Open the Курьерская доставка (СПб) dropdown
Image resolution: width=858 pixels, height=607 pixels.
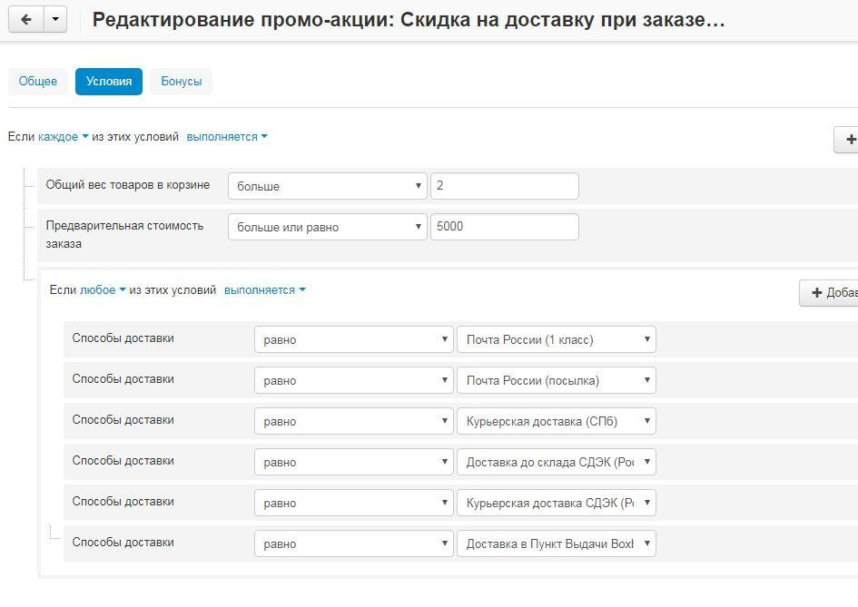tap(557, 420)
